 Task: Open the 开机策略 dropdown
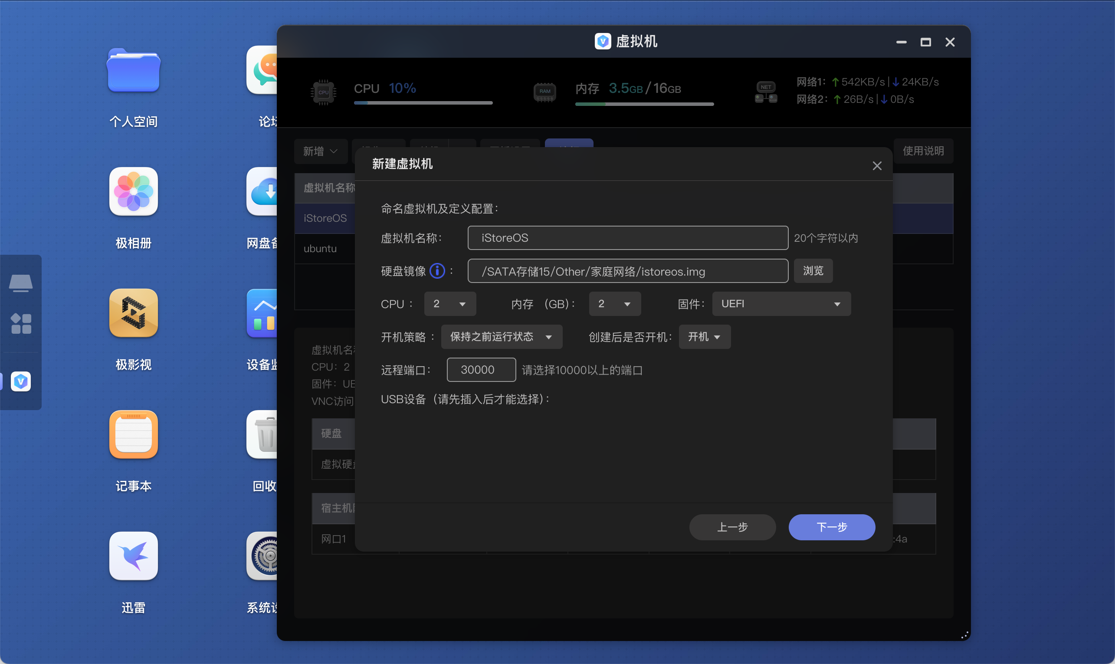501,336
